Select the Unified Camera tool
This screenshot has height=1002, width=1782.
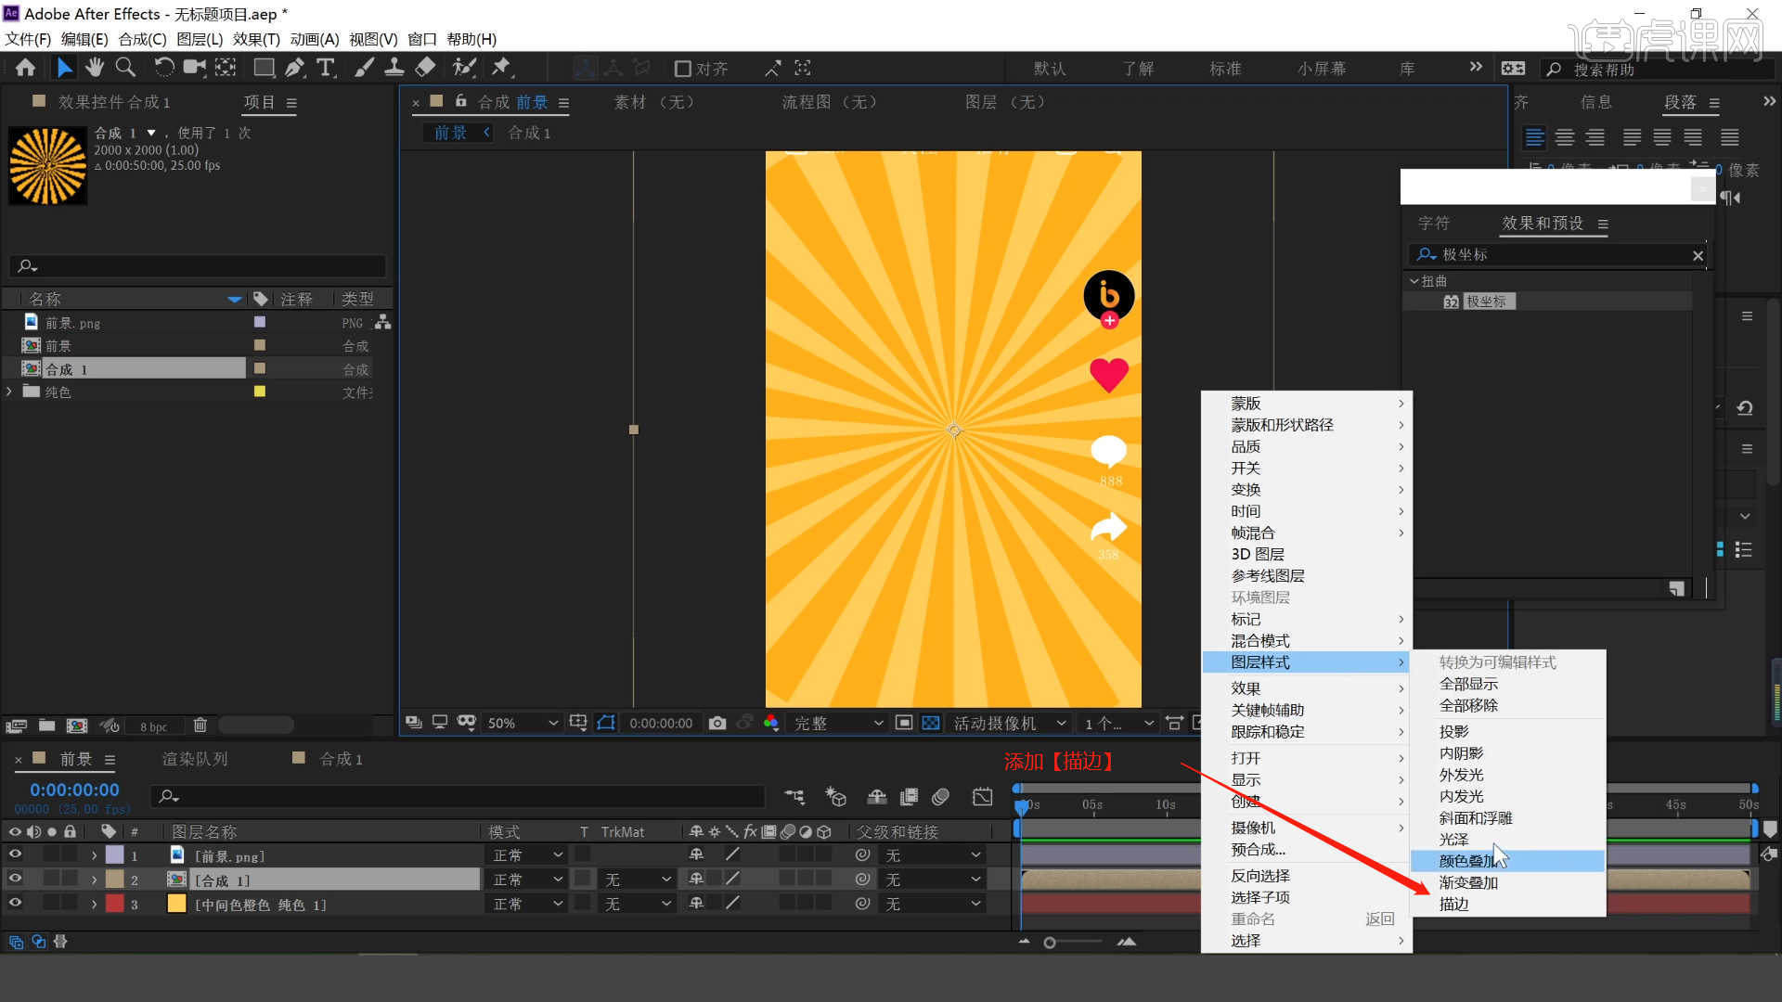click(194, 68)
